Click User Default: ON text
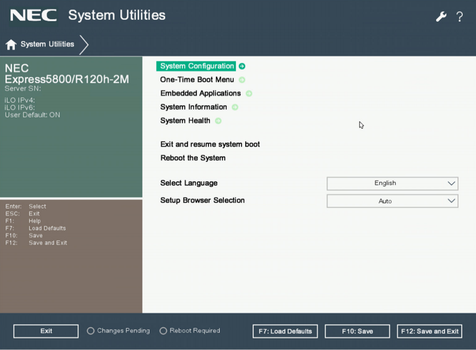Viewport: 476px width, 350px height. [32, 115]
